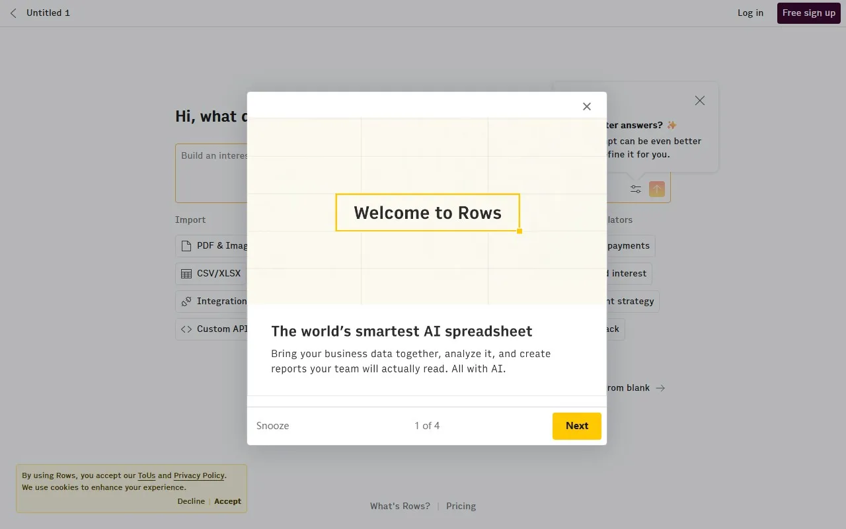Open the prompt settings sliders icon
Screen dimensions: 846x529
[635, 189]
